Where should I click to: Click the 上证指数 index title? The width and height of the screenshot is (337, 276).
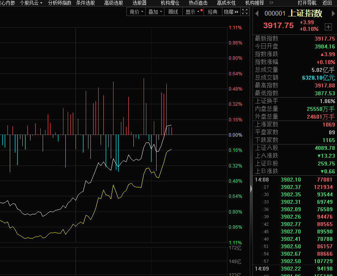click(305, 13)
